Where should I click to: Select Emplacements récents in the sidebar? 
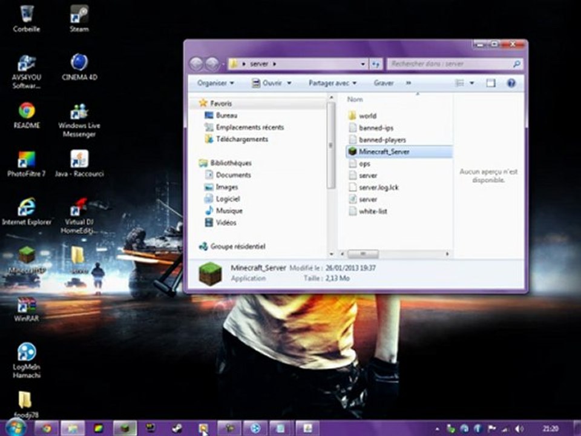[244, 127]
